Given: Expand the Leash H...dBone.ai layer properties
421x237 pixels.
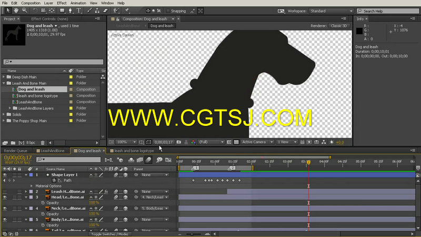Looking at the screenshot, I should (26, 192).
